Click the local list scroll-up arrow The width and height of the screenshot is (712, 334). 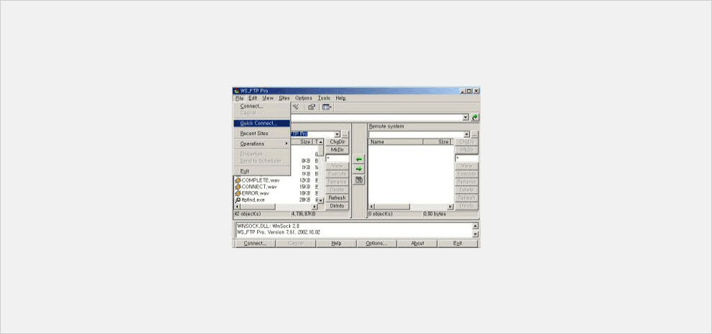pos(320,142)
